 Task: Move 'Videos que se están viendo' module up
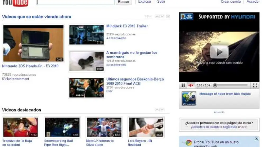157,16
